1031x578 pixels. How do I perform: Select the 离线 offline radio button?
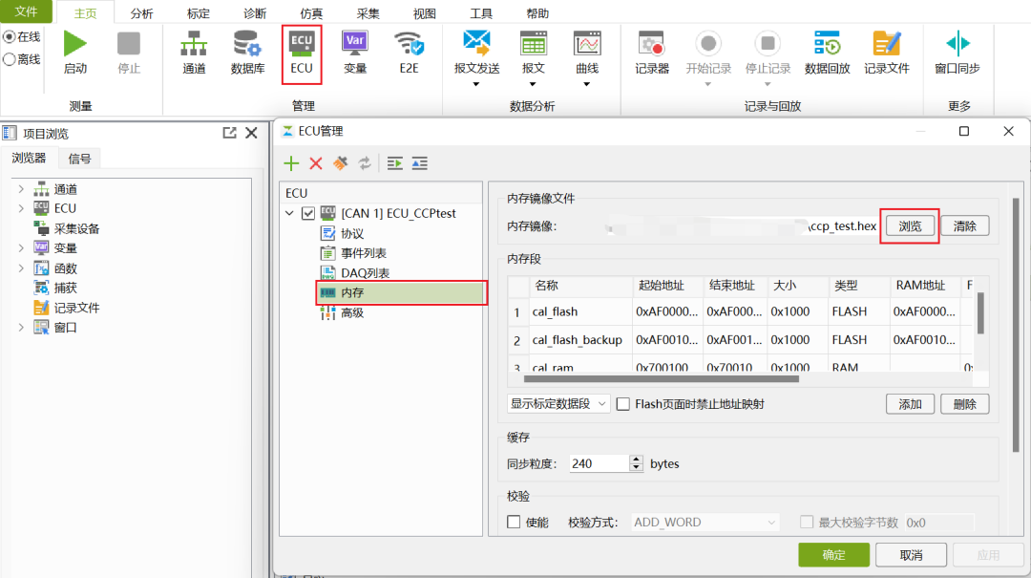coord(10,59)
